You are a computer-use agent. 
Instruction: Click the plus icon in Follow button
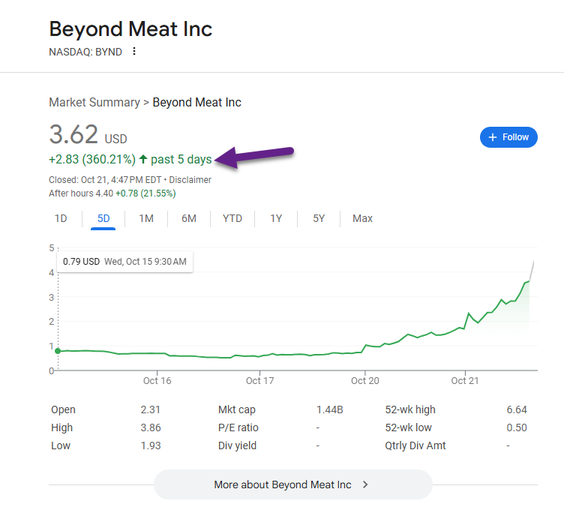(x=493, y=137)
